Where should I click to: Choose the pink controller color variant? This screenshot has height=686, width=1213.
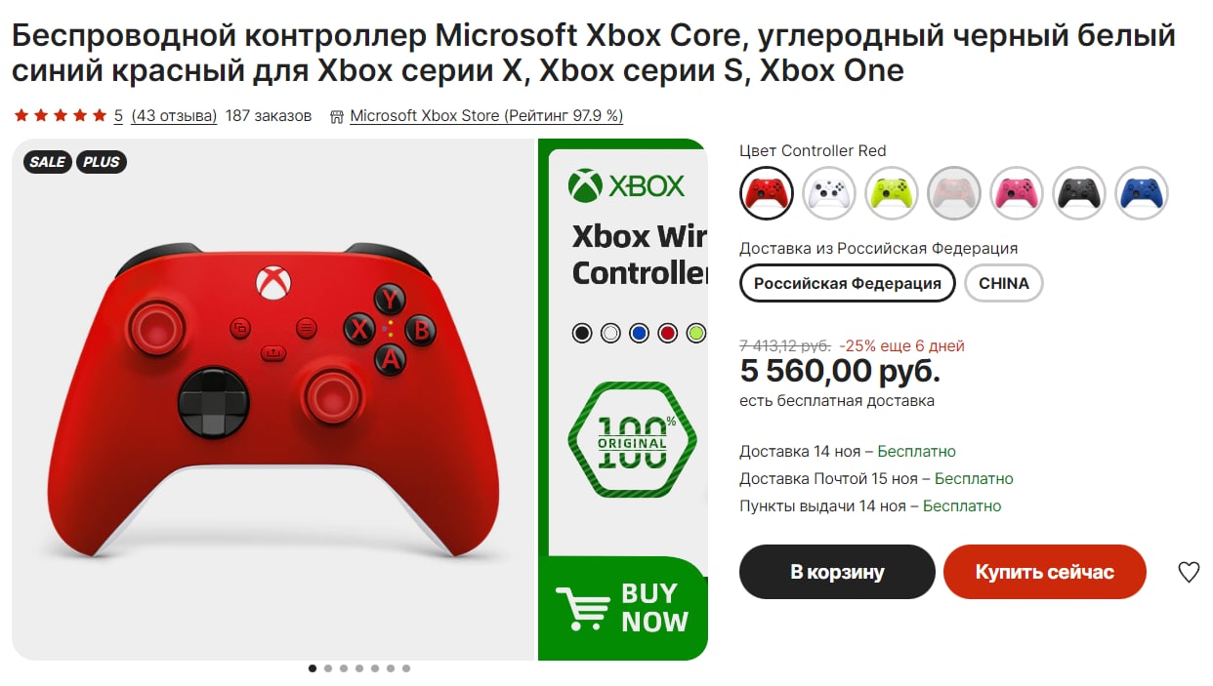tap(1017, 193)
